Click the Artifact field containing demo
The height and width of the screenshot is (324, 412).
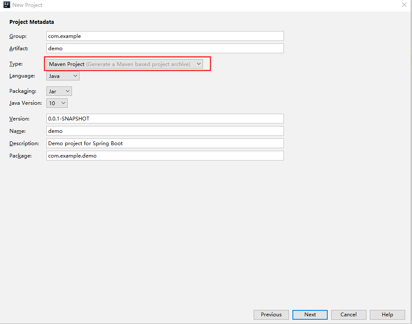tap(165, 49)
